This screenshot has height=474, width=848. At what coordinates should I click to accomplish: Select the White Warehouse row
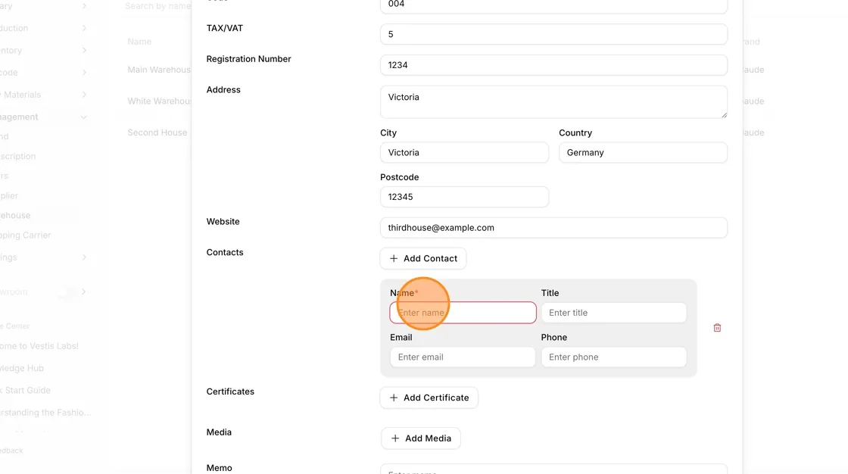tap(160, 101)
